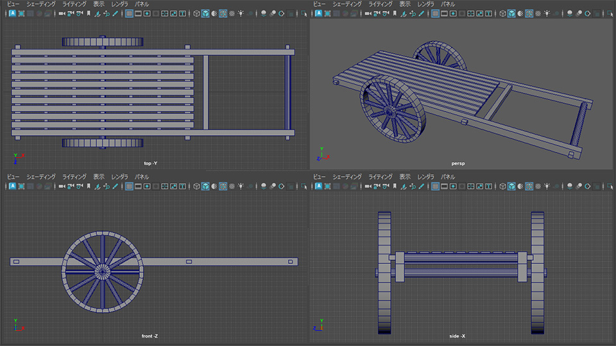Open the レンダラ menu in the top view panel

[119, 4]
